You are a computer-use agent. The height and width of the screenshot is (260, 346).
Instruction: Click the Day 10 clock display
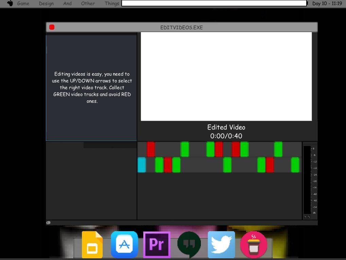pyautogui.click(x=327, y=3)
